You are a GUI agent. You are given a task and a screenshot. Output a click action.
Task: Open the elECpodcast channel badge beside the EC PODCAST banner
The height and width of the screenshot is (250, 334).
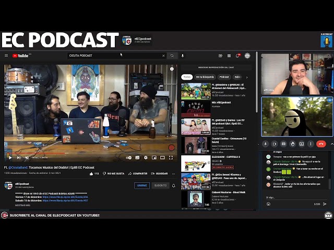137,40
